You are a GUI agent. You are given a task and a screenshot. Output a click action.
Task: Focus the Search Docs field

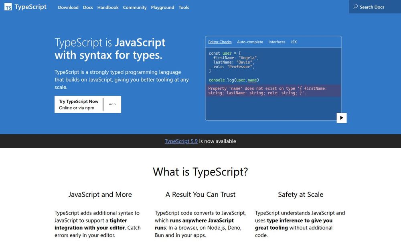tap(375, 7)
